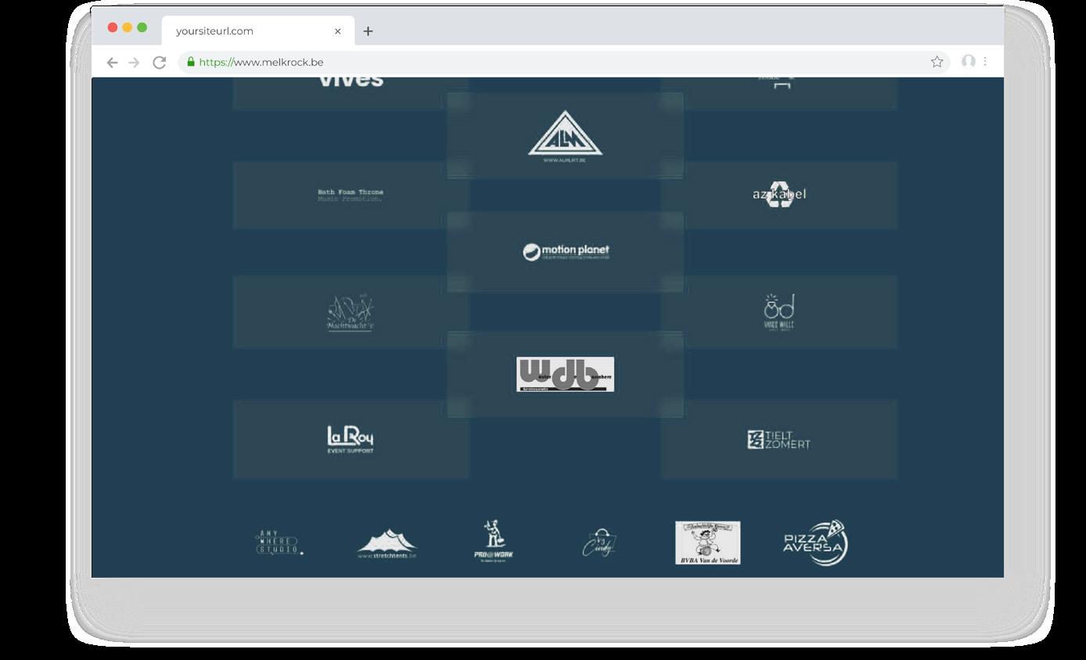Screen dimensions: 1086x660
Task: Open the Cindy shopping bag logo
Action: point(600,543)
